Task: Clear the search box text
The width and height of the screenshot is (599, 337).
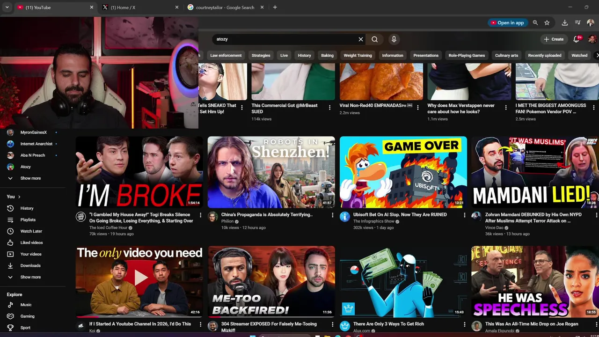Action: [361, 39]
